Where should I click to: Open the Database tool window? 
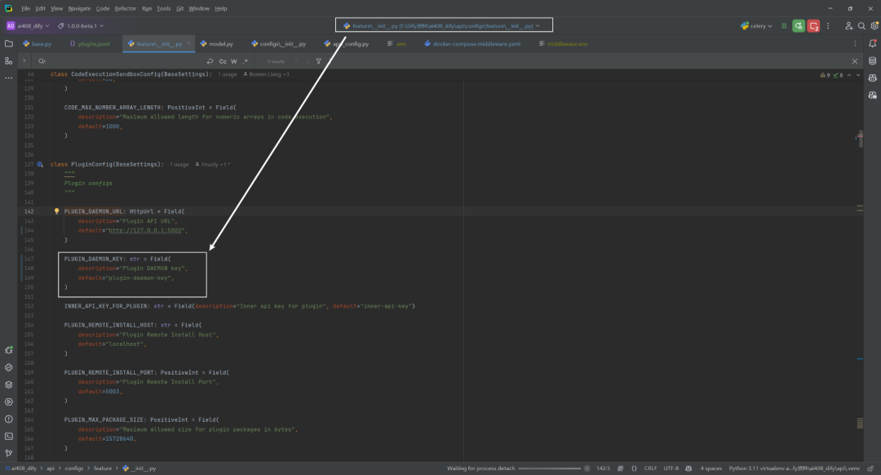click(873, 60)
